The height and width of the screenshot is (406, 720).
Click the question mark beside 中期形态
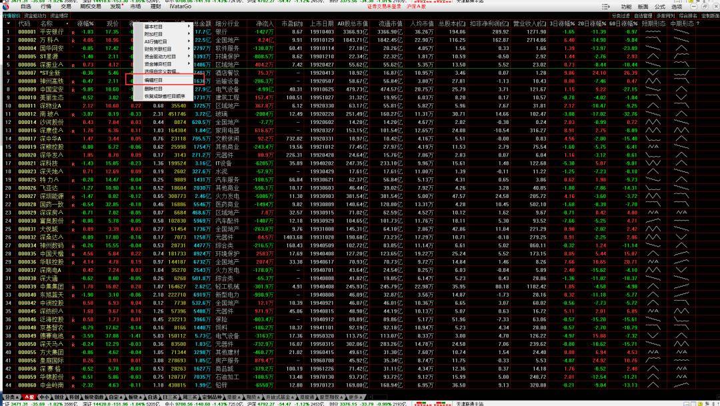[699, 23]
